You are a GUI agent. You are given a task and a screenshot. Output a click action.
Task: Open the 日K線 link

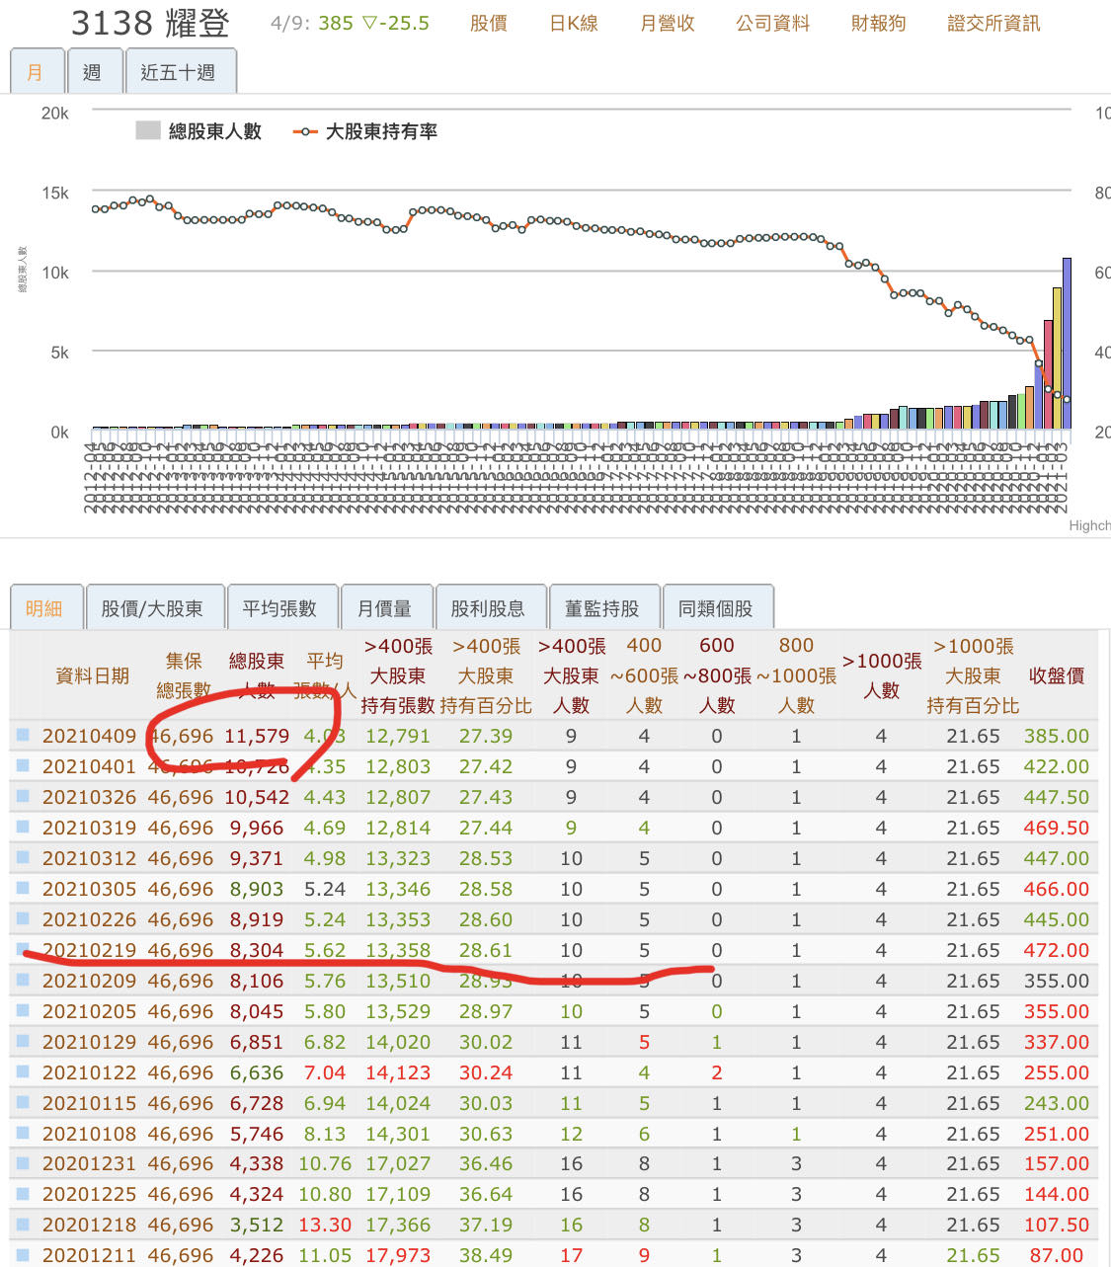pos(574,23)
